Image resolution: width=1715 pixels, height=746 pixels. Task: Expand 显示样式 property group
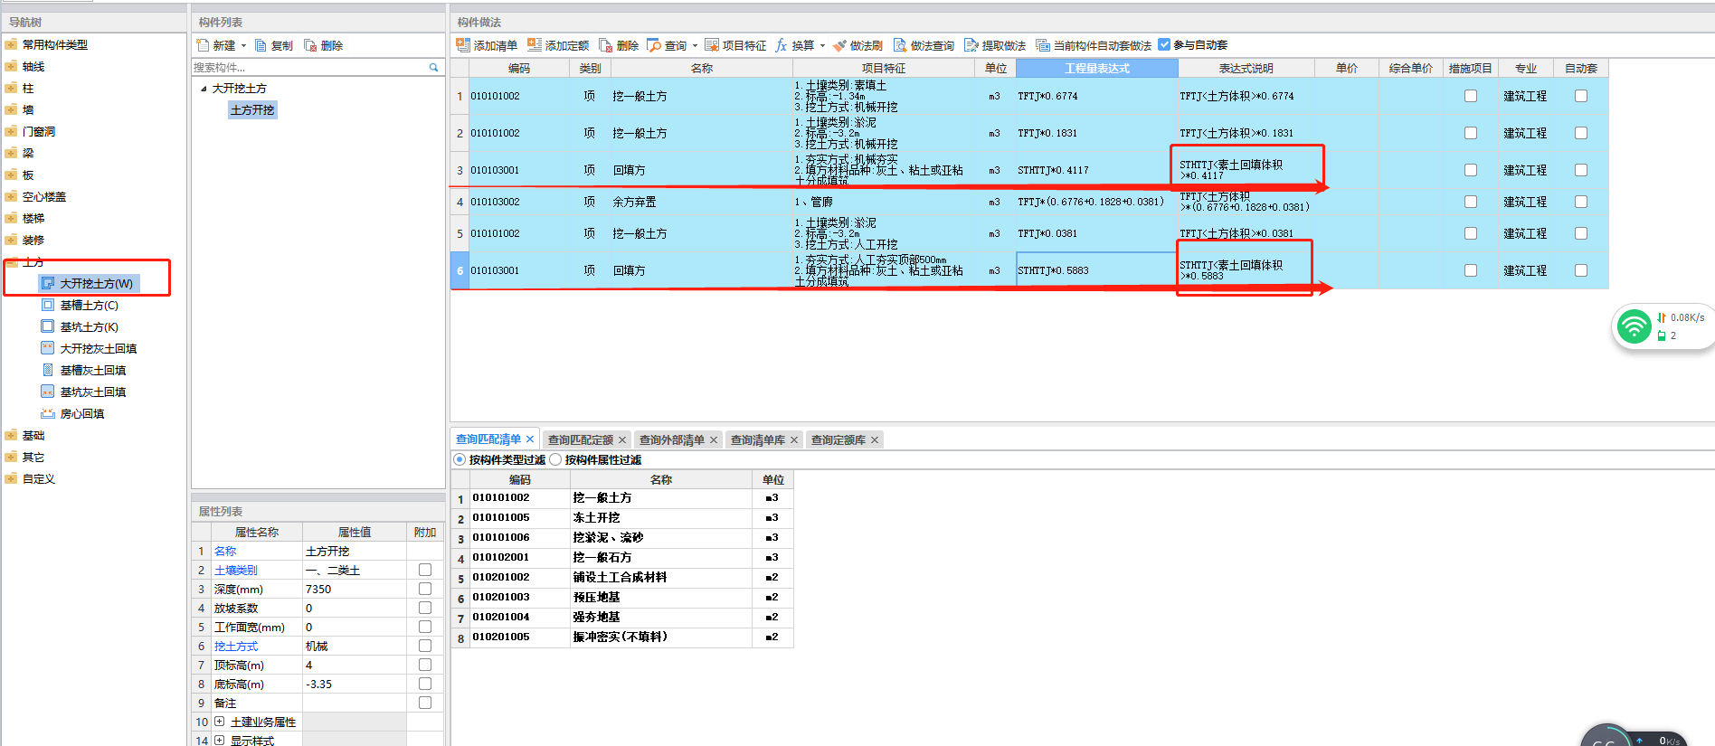point(219,741)
